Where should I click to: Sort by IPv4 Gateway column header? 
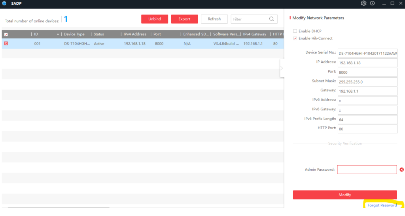tap(254, 34)
